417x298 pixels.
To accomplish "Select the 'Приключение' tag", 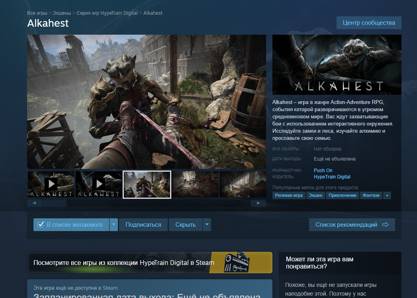I will tap(343, 195).
